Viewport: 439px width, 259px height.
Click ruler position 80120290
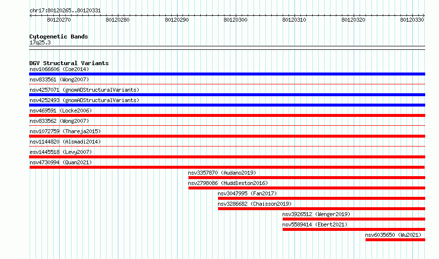point(177,20)
